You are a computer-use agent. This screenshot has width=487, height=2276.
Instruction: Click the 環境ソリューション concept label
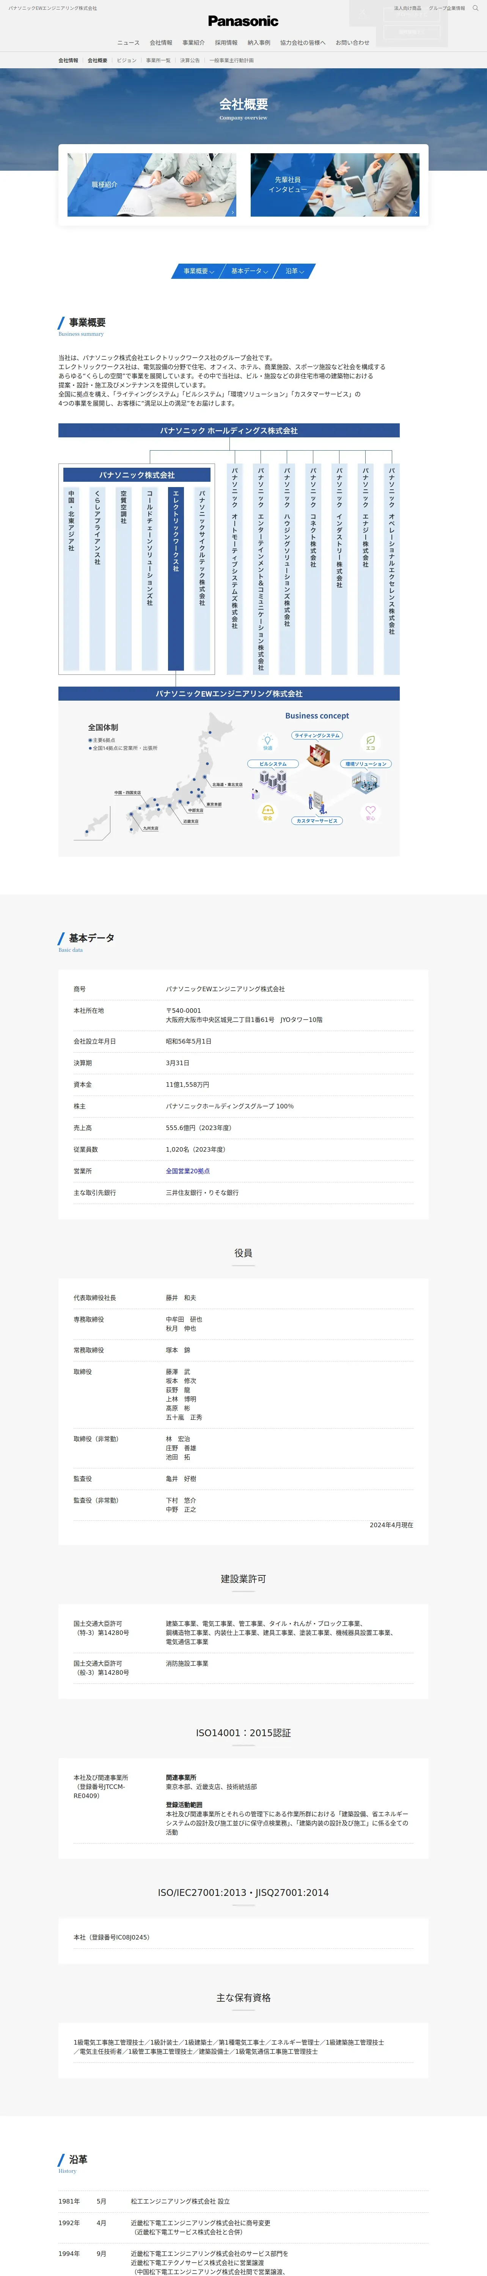[366, 763]
